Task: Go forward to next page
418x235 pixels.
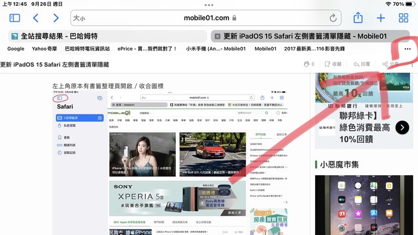Action: [56, 18]
